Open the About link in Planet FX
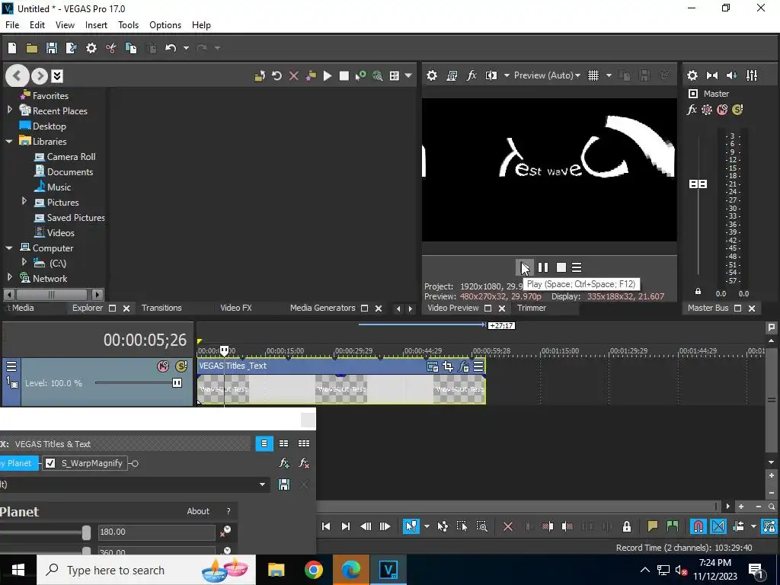Image resolution: width=780 pixels, height=585 pixels. pos(198,511)
